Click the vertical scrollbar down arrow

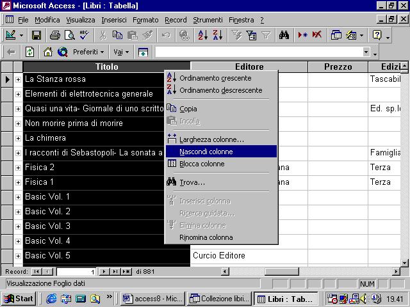(x=404, y=263)
